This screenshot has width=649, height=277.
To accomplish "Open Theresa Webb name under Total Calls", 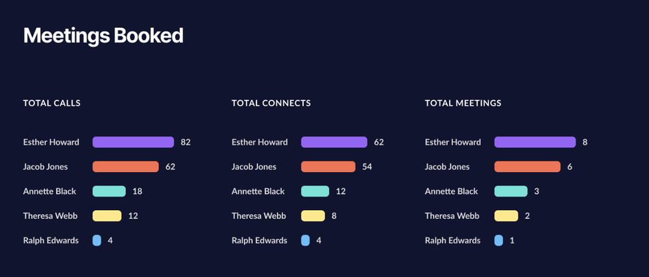I will 51,216.
